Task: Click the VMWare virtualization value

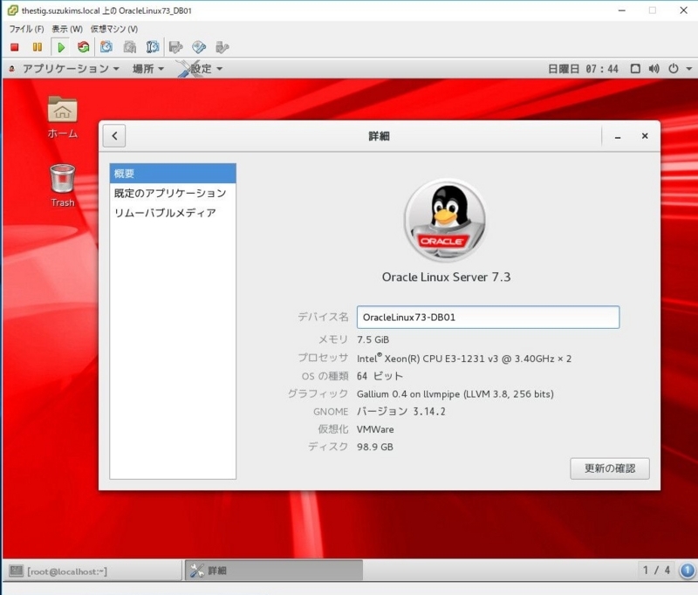Action: [x=375, y=429]
